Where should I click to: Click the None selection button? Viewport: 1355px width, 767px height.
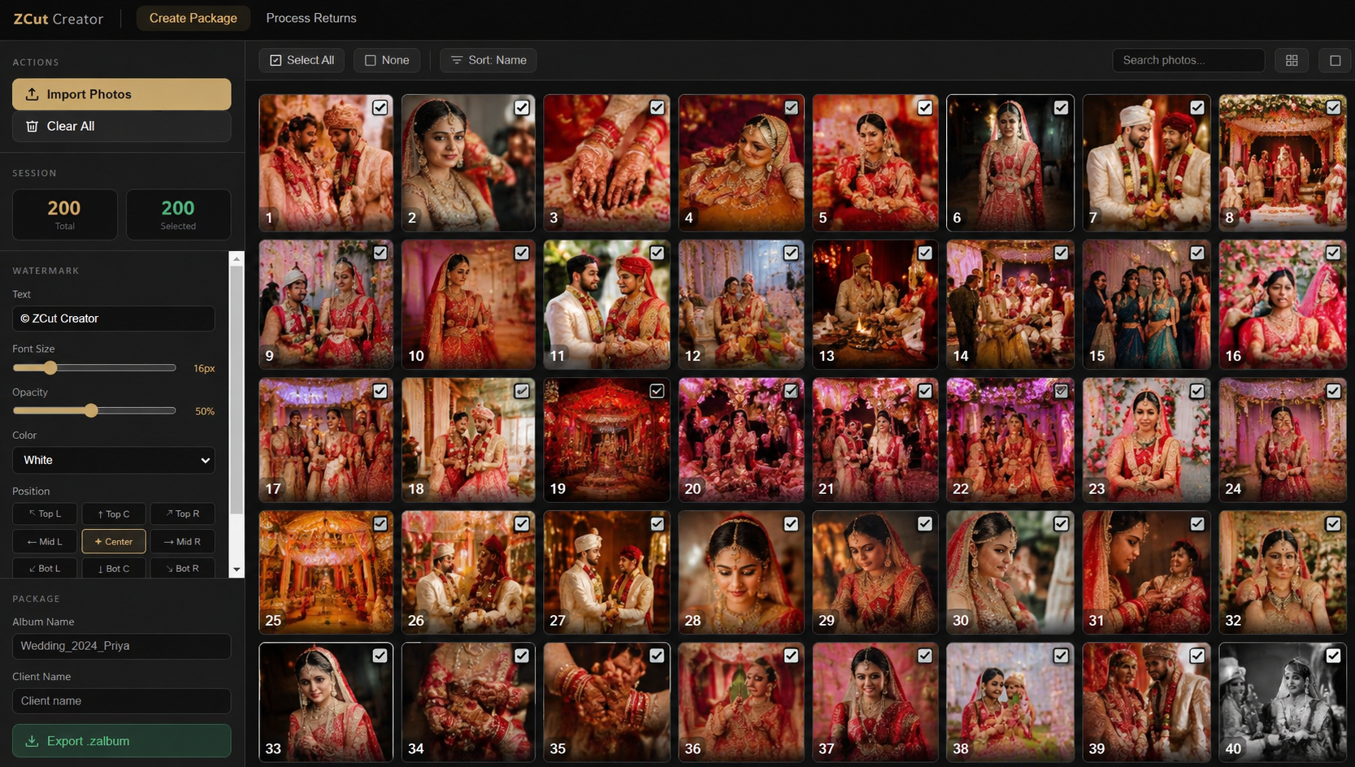[x=387, y=60]
